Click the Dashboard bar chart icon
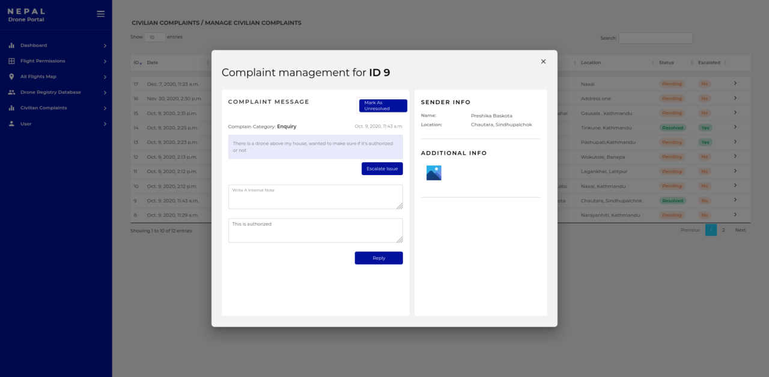The image size is (769, 377). click(11, 46)
